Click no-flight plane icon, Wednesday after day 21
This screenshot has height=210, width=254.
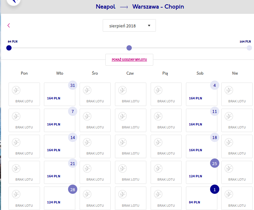point(87,168)
